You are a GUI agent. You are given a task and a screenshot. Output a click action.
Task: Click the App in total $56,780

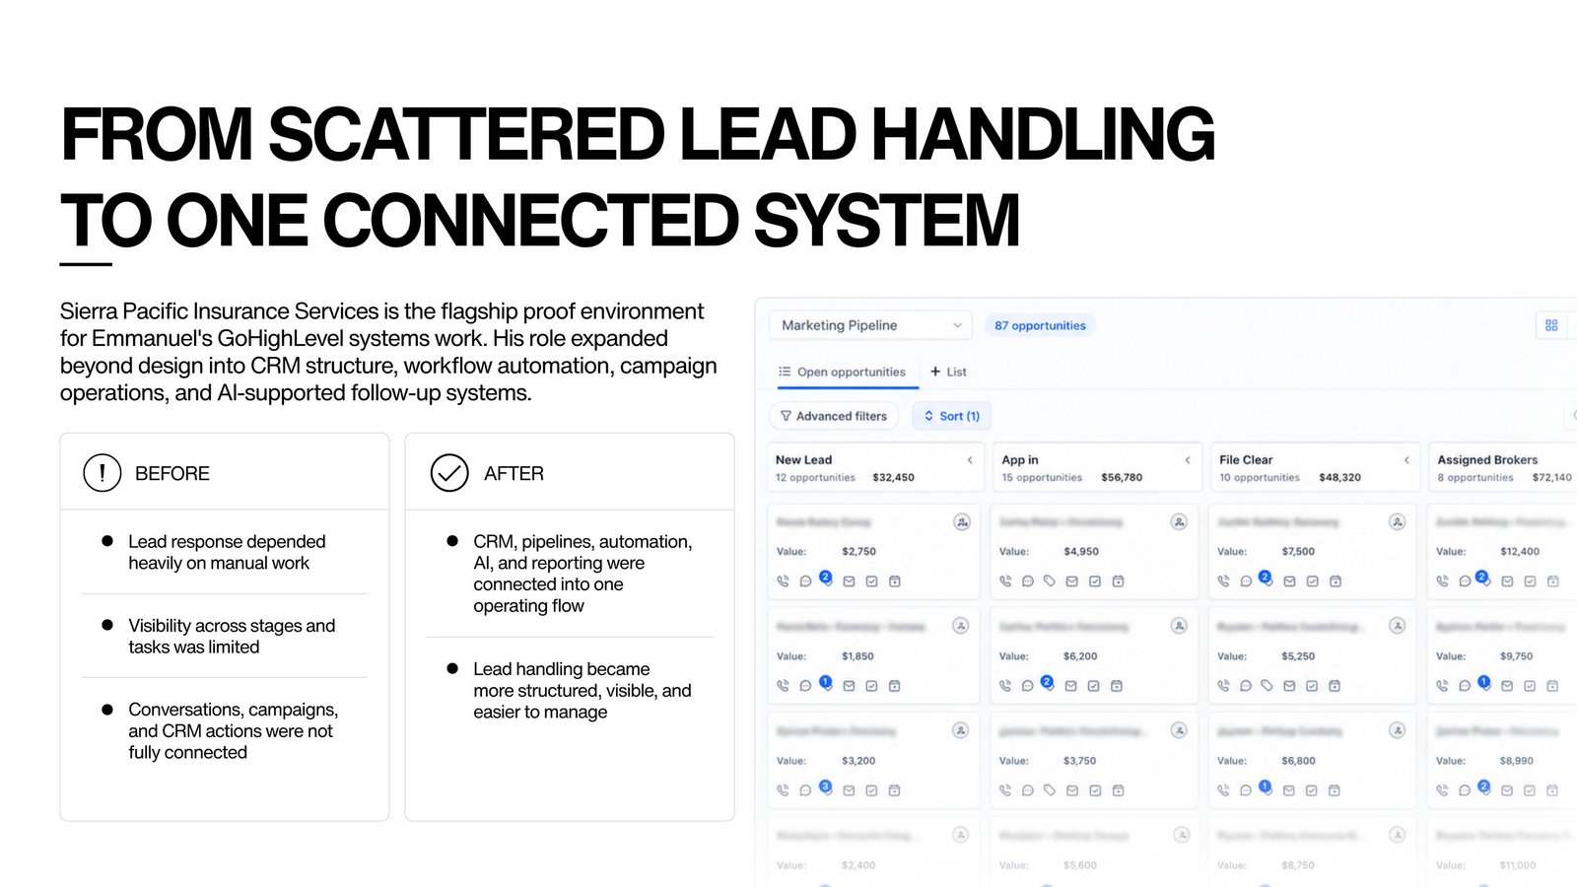tap(1122, 477)
